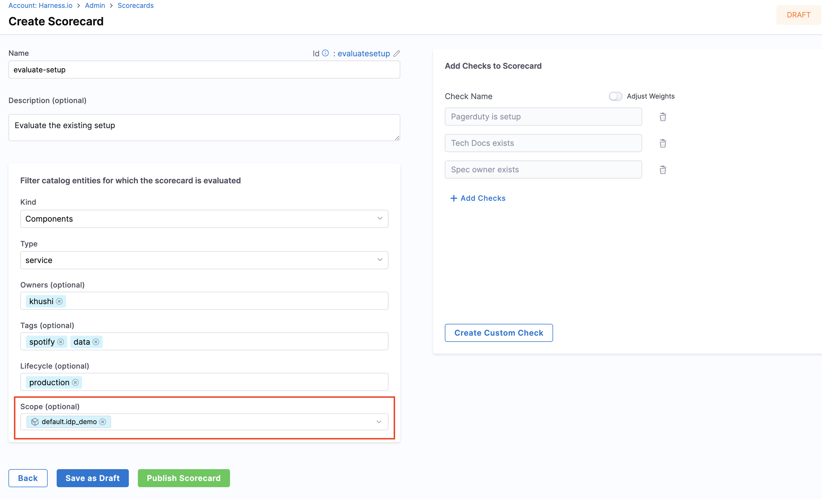Image resolution: width=822 pixels, height=499 pixels.
Task: Remove the data tag chip
Action: point(96,342)
